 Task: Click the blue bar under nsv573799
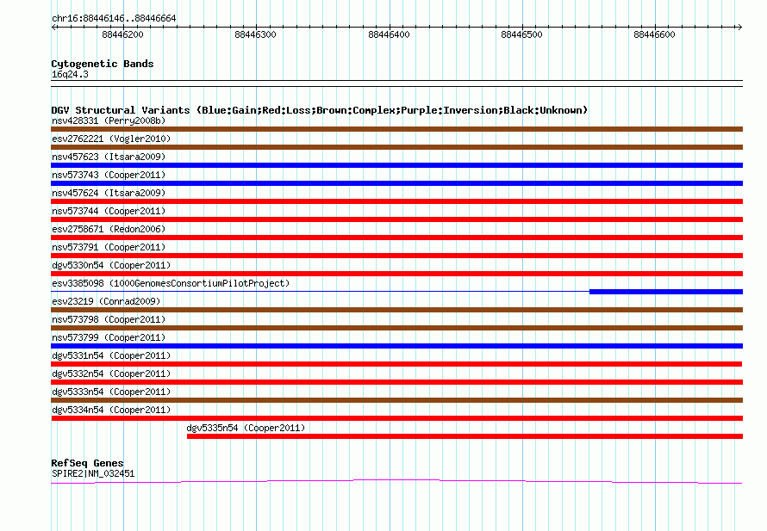[396, 346]
